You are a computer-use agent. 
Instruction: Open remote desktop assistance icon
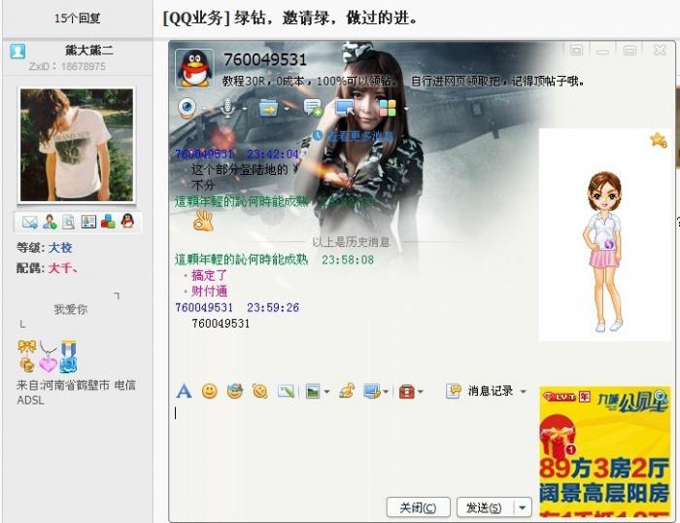coord(345,108)
